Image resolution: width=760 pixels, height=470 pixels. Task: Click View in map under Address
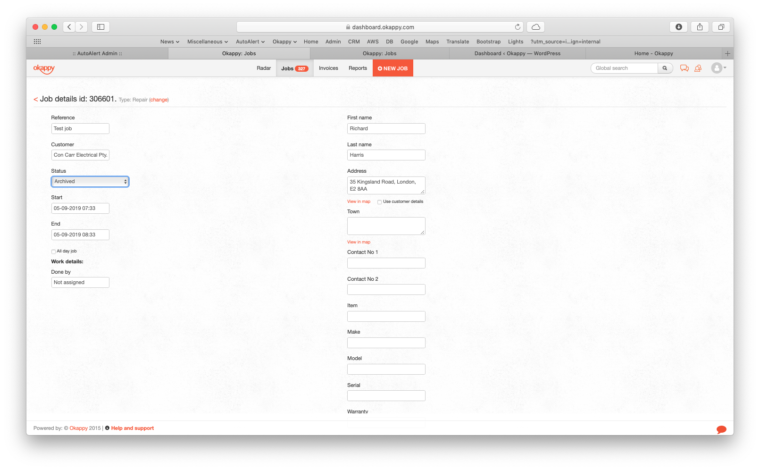359,201
